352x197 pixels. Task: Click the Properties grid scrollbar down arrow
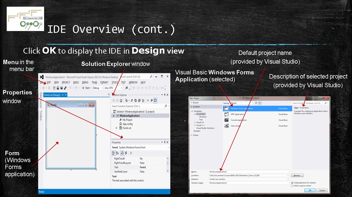coord(168,171)
